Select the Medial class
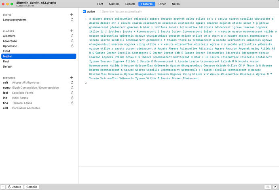Viewport: 279px width, 190px height. point(38,56)
